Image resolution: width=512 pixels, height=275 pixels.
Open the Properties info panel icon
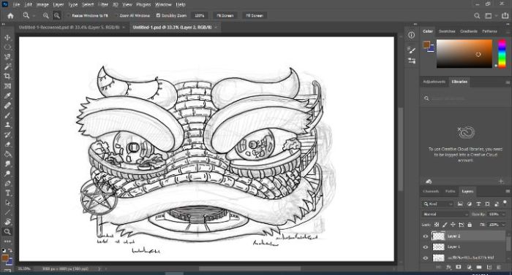coord(411,35)
